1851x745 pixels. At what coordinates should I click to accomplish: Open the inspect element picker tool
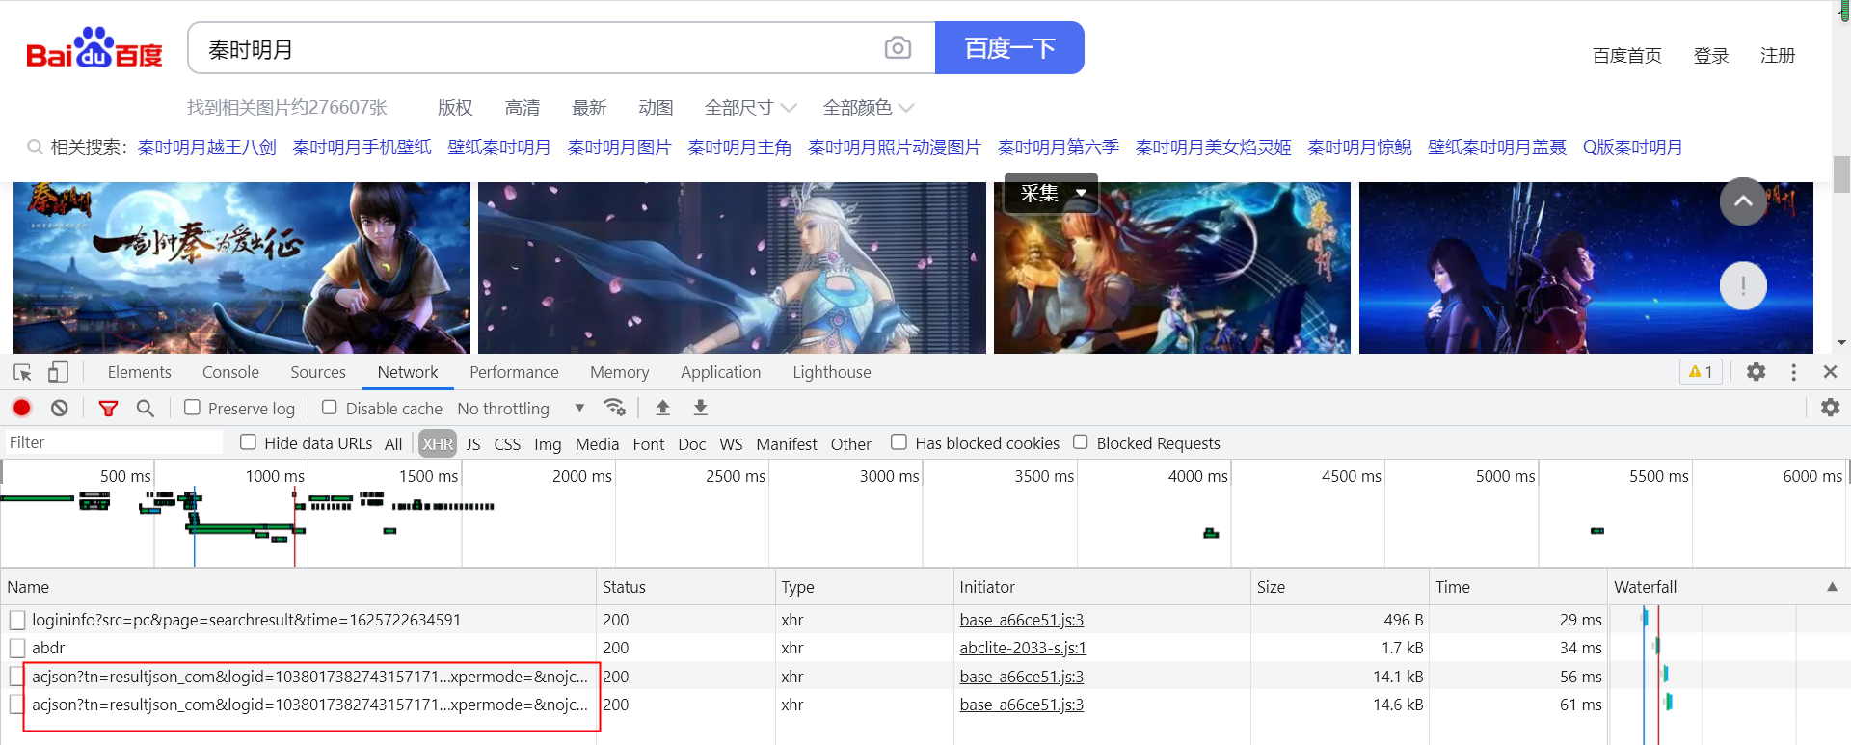22,372
